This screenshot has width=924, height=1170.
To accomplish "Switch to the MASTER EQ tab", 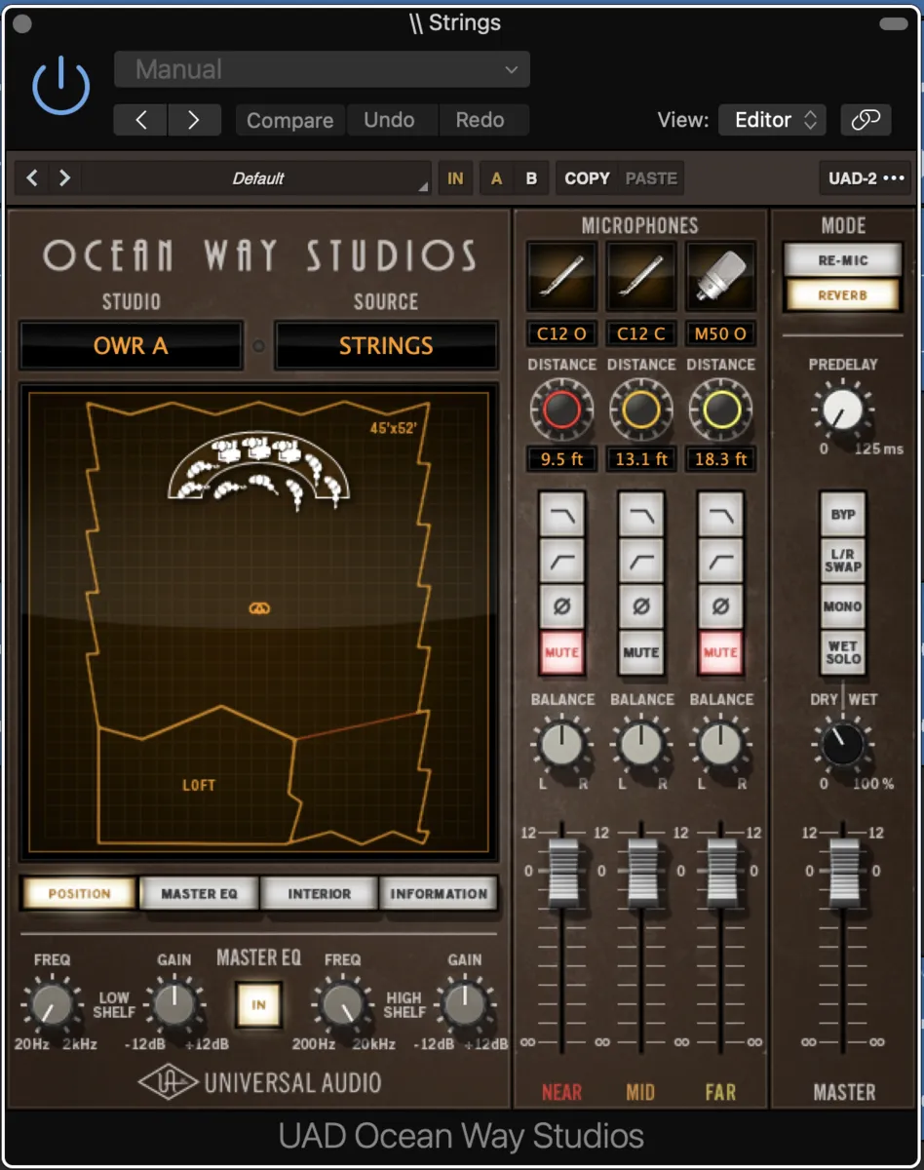I will coord(199,893).
